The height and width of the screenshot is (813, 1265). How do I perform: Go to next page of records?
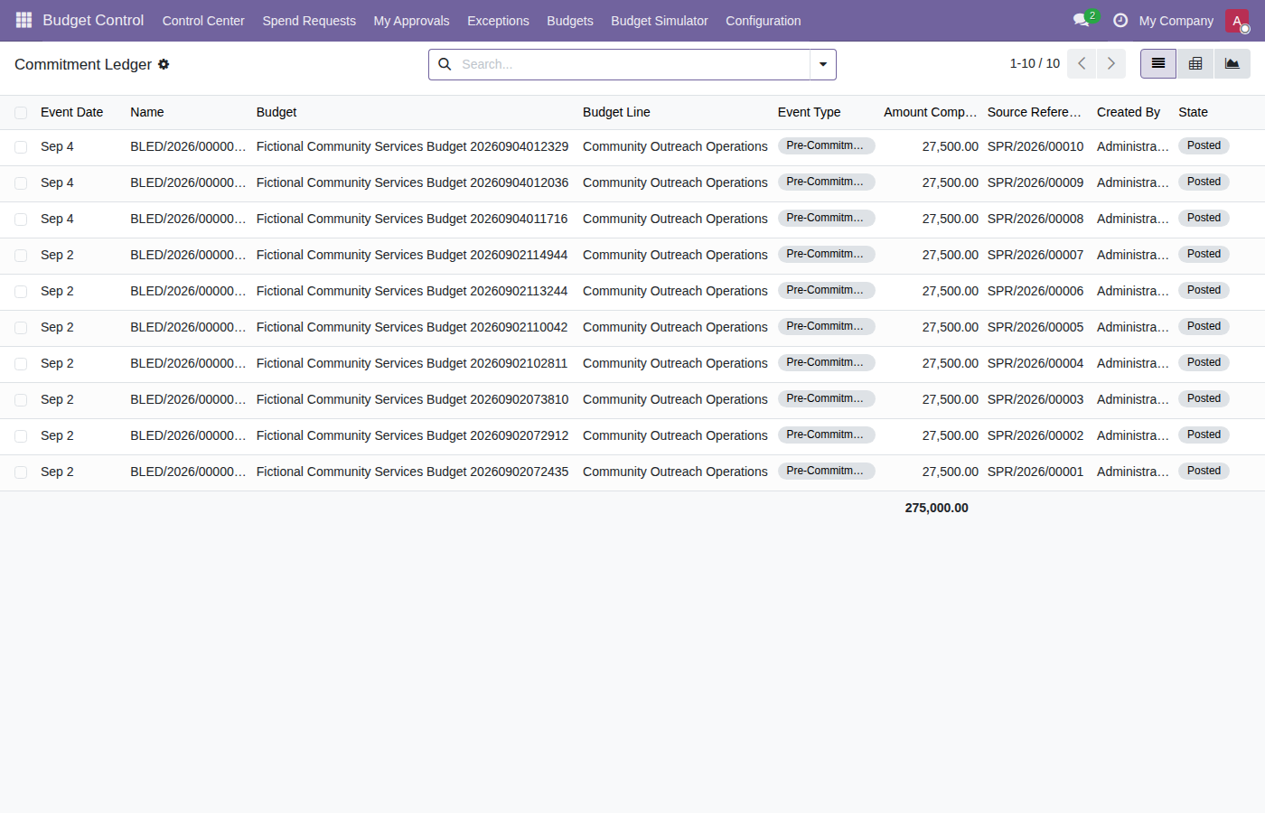1111,64
